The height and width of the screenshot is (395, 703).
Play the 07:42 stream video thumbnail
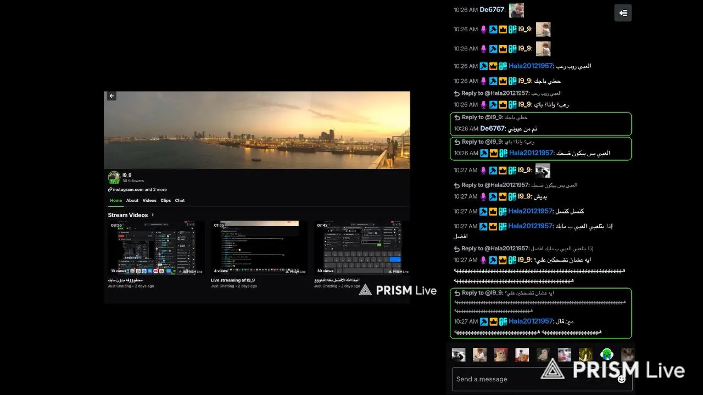pyautogui.click(x=362, y=248)
